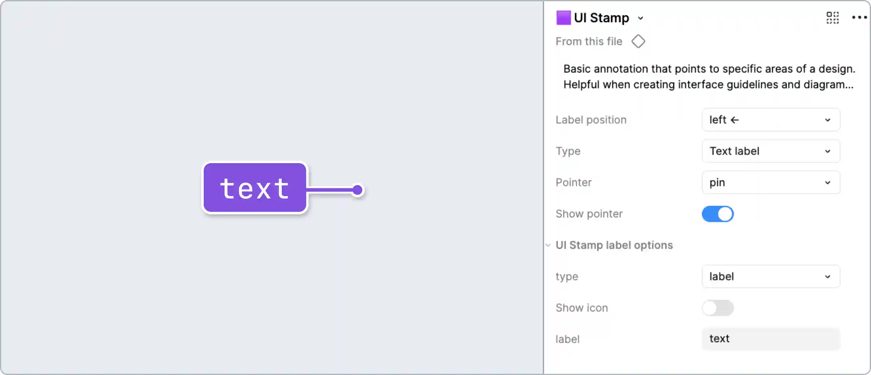The height and width of the screenshot is (375, 871).
Task: Open the Pointer dropdown set to pin
Action: 771,182
